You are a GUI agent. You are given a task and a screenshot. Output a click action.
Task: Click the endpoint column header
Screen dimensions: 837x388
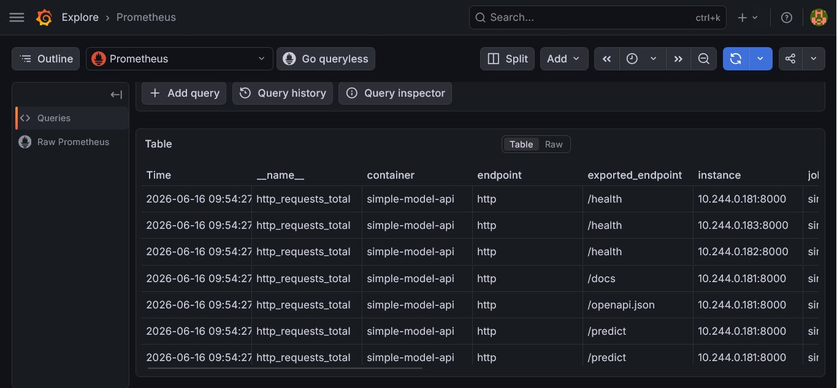pyautogui.click(x=500, y=175)
